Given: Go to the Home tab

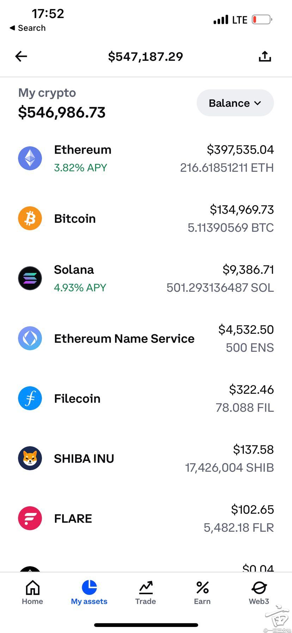Looking at the screenshot, I should point(32,593).
